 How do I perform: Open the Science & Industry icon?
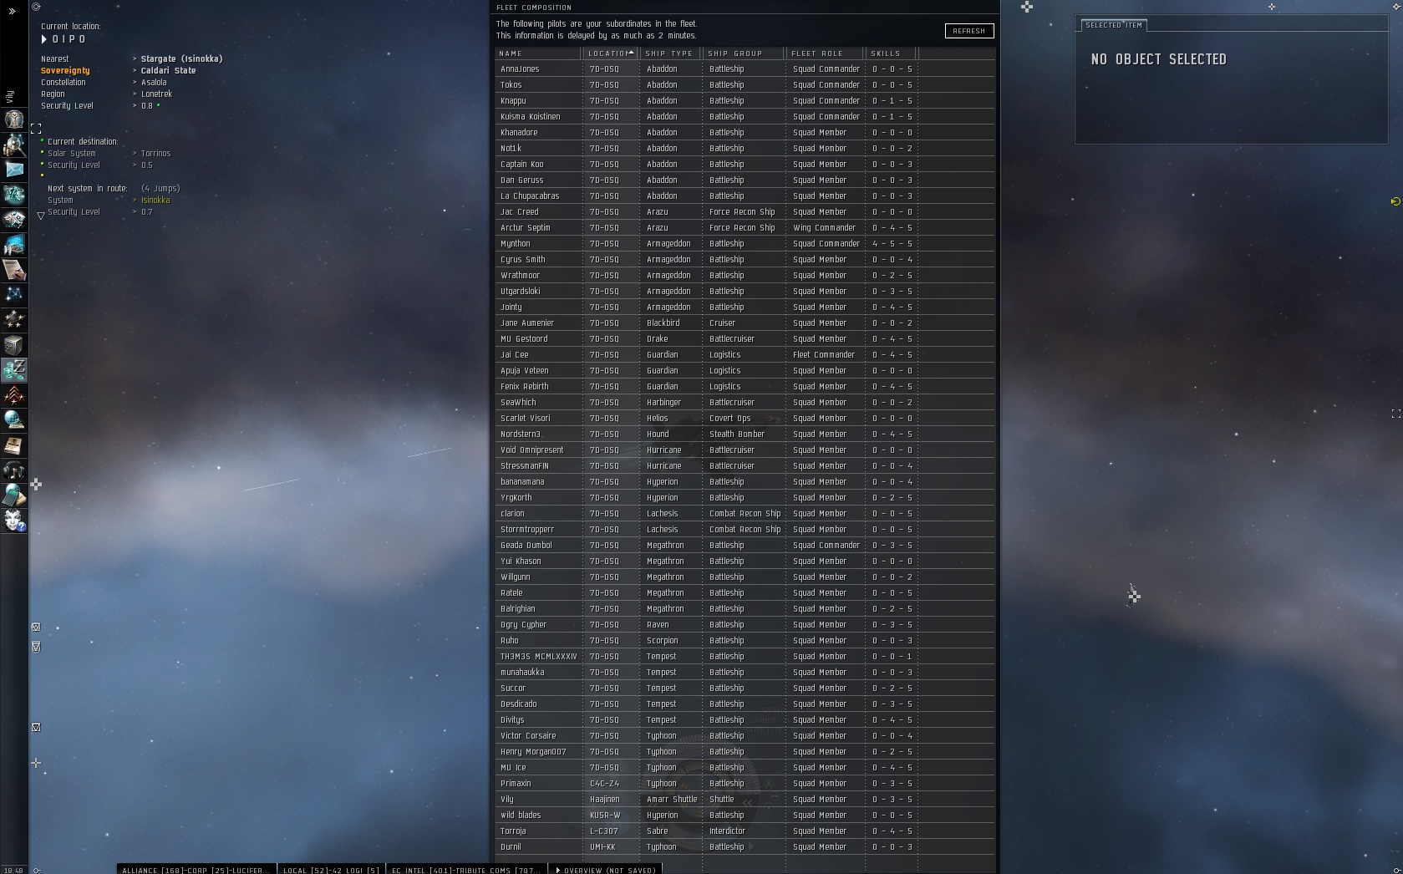pyautogui.click(x=14, y=245)
